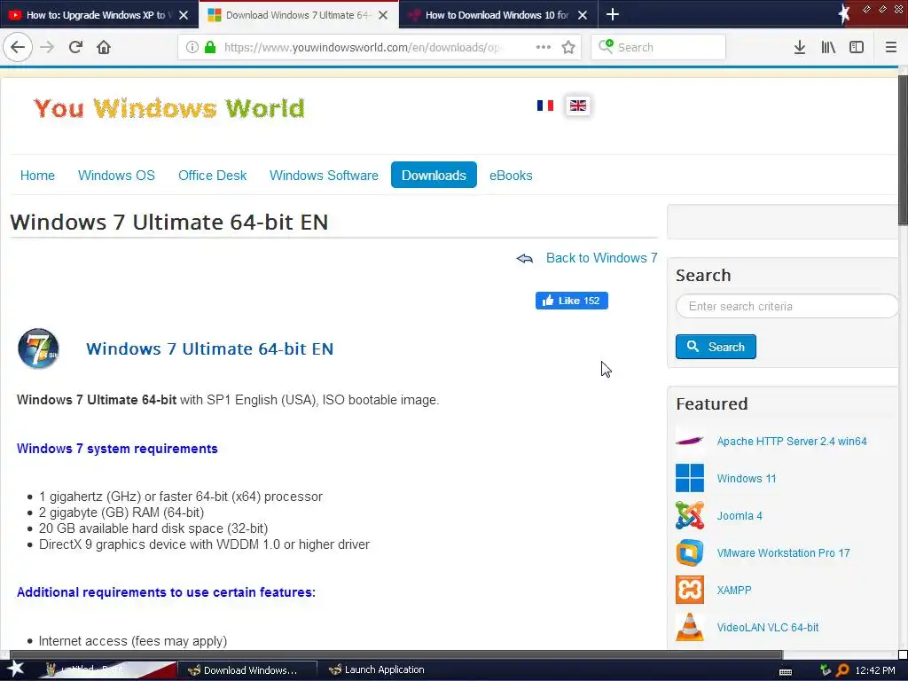This screenshot has height=681, width=908.
Task: Click the 12:42 PM clock in tray
Action: tap(875, 670)
